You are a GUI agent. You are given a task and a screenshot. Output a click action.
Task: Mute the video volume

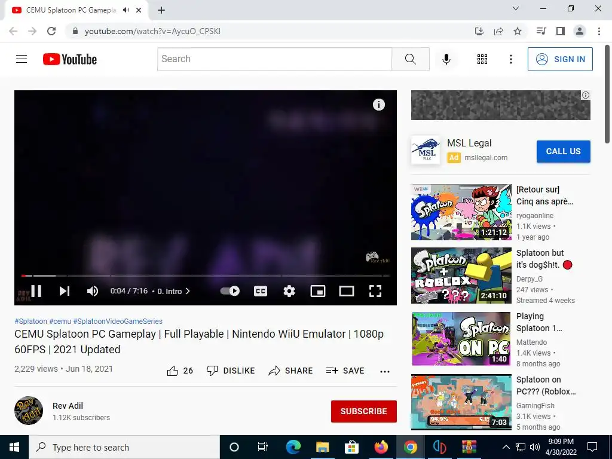[93, 291]
